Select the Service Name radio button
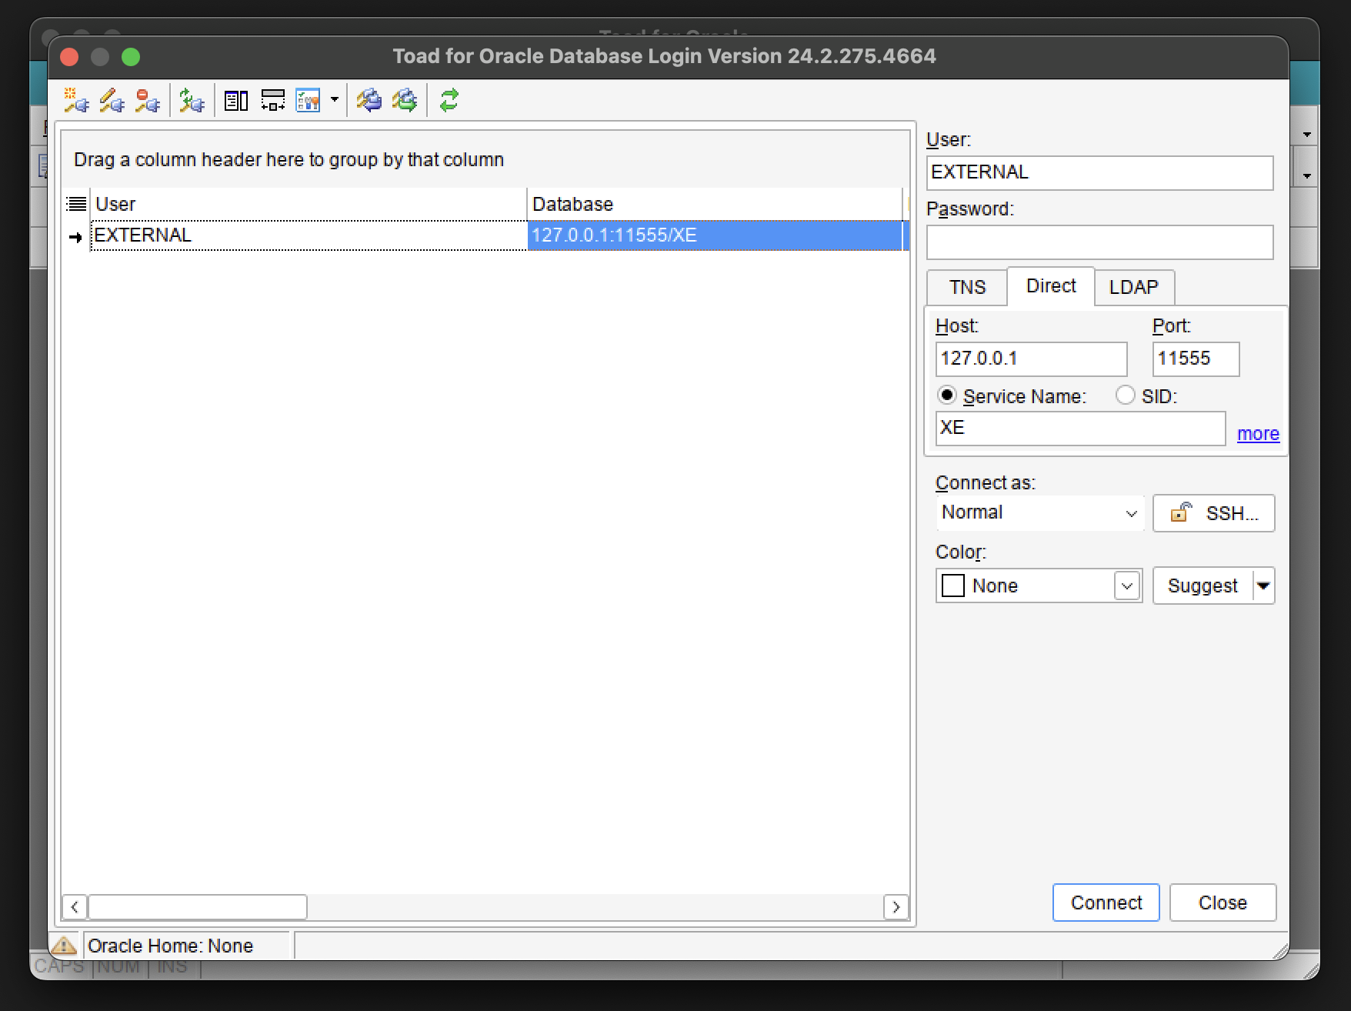 point(947,395)
